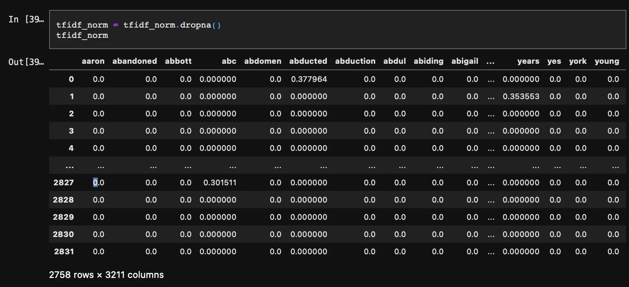The width and height of the screenshot is (629, 287).
Task: Click the 0.377964 value cell
Action: coord(308,79)
